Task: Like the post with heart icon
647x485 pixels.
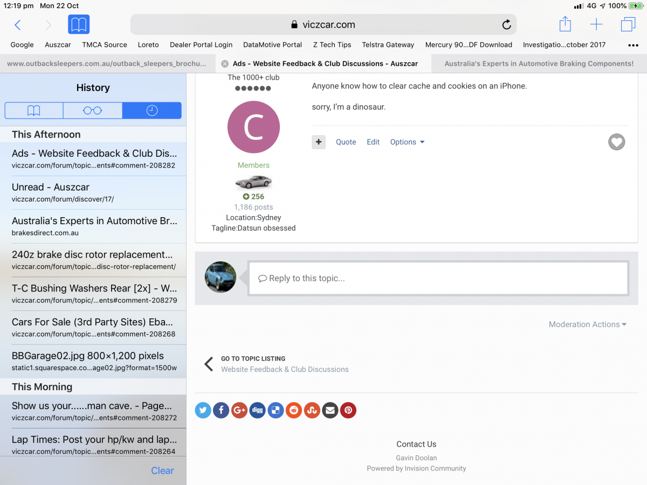Action: 616,142
